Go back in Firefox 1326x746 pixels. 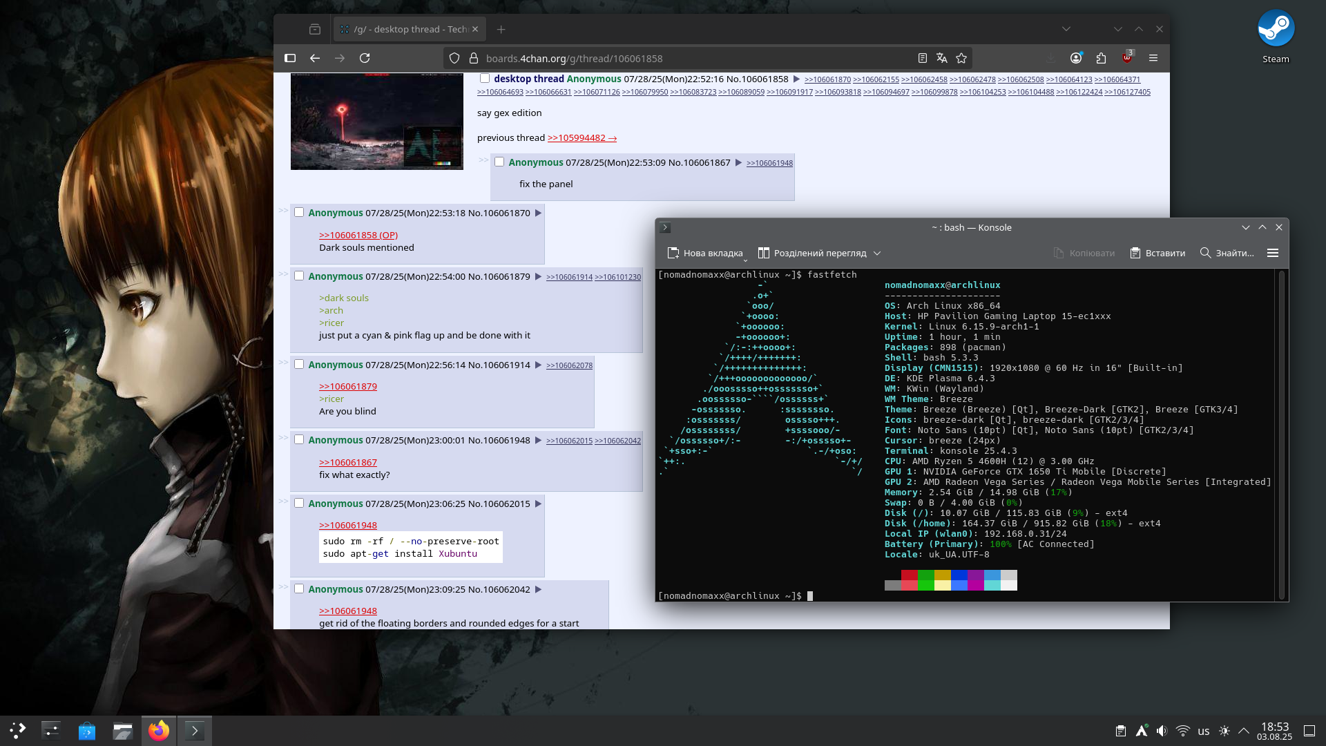(315, 58)
